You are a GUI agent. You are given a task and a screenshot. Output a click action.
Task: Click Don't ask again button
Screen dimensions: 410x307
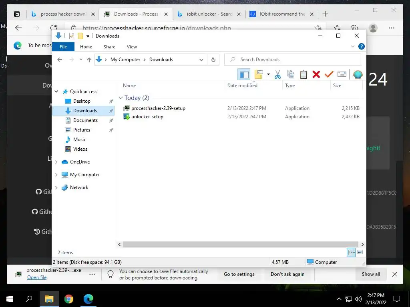(287, 274)
